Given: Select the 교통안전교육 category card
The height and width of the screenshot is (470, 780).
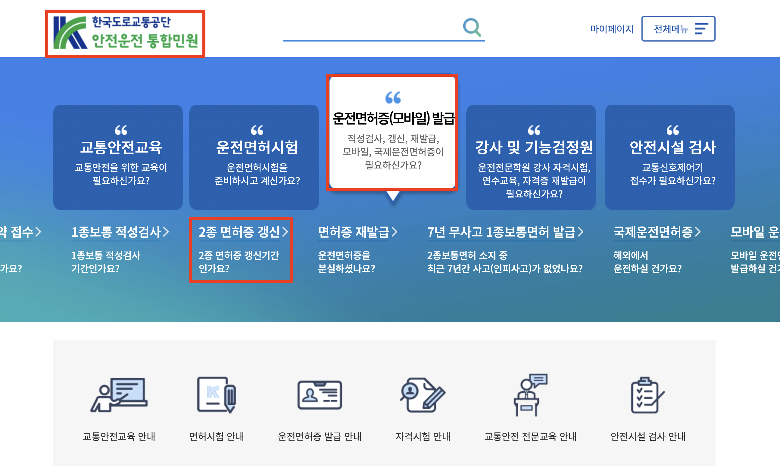Looking at the screenshot, I should [118, 157].
